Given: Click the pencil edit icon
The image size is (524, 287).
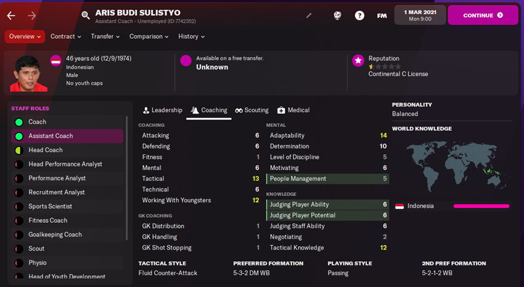Looking at the screenshot, I should tap(309, 15).
